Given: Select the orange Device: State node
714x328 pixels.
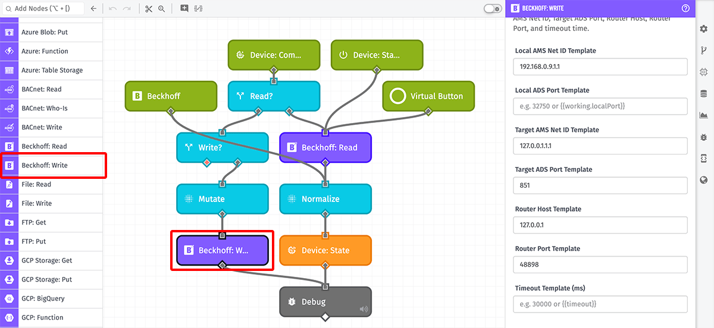Looking at the screenshot, I should pyautogui.click(x=325, y=250).
